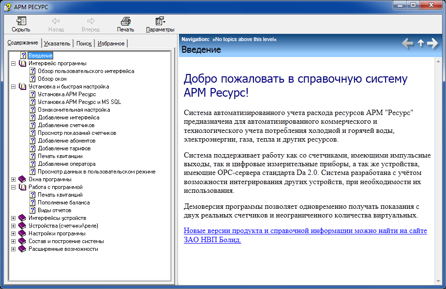
Task: Click the closed book icon beside Окна программы
Action: click(23, 179)
